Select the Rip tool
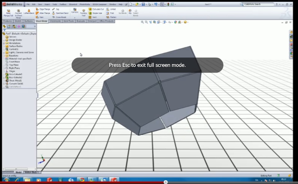298x184 pixels. coord(130,12)
